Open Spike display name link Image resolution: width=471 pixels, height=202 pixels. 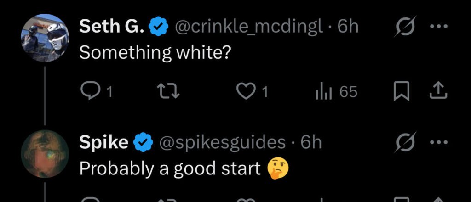pos(103,143)
